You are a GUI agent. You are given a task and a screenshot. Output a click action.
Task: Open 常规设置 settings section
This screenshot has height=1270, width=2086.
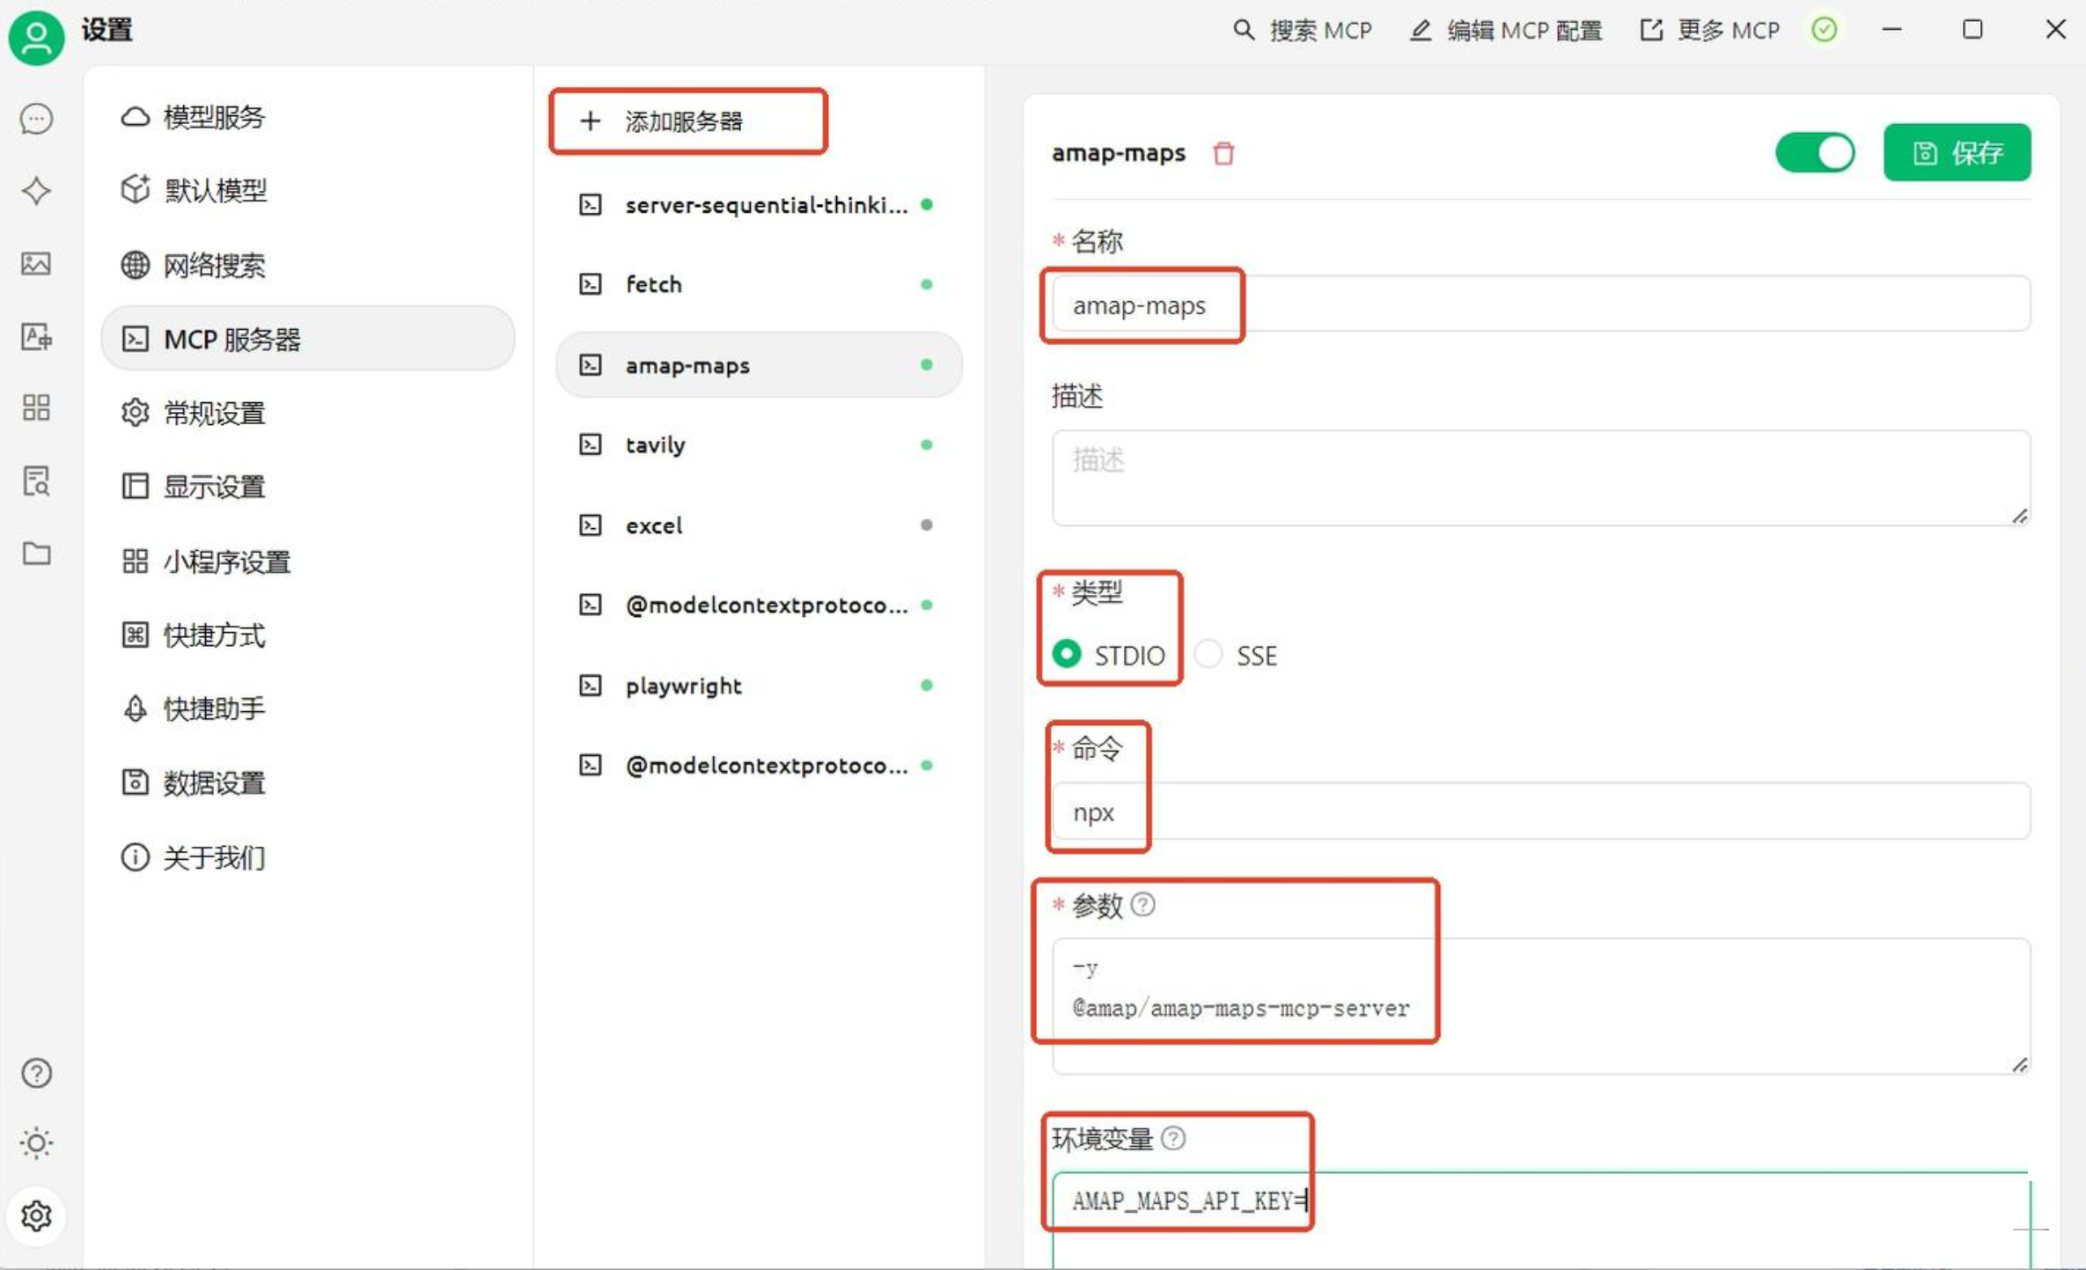(214, 413)
